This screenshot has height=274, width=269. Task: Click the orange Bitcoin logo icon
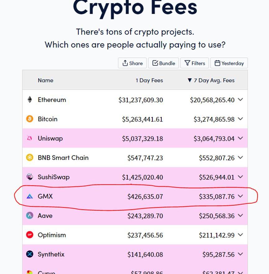coord(30,119)
